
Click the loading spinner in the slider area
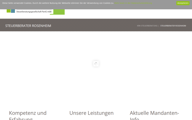[x=96, y=64]
